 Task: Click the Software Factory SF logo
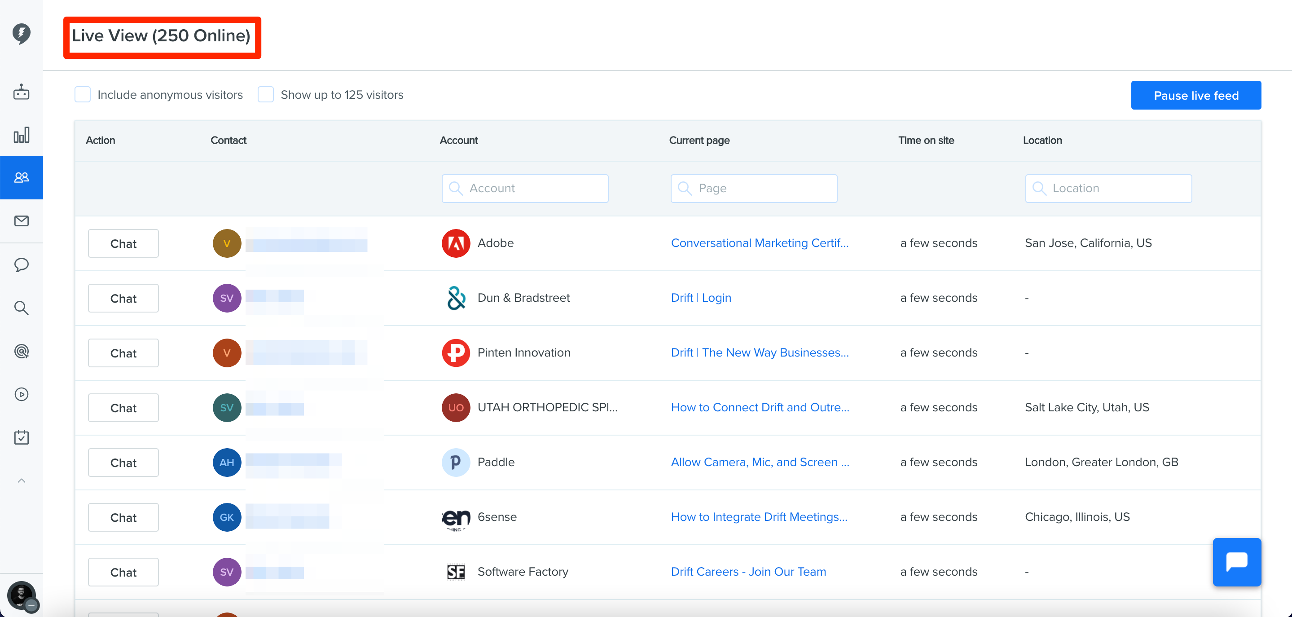(455, 572)
